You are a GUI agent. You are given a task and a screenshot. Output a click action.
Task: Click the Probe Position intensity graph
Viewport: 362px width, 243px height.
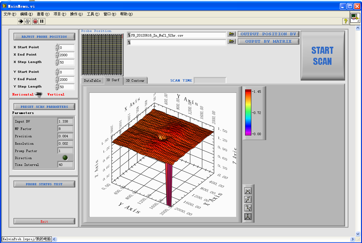tap(102, 55)
